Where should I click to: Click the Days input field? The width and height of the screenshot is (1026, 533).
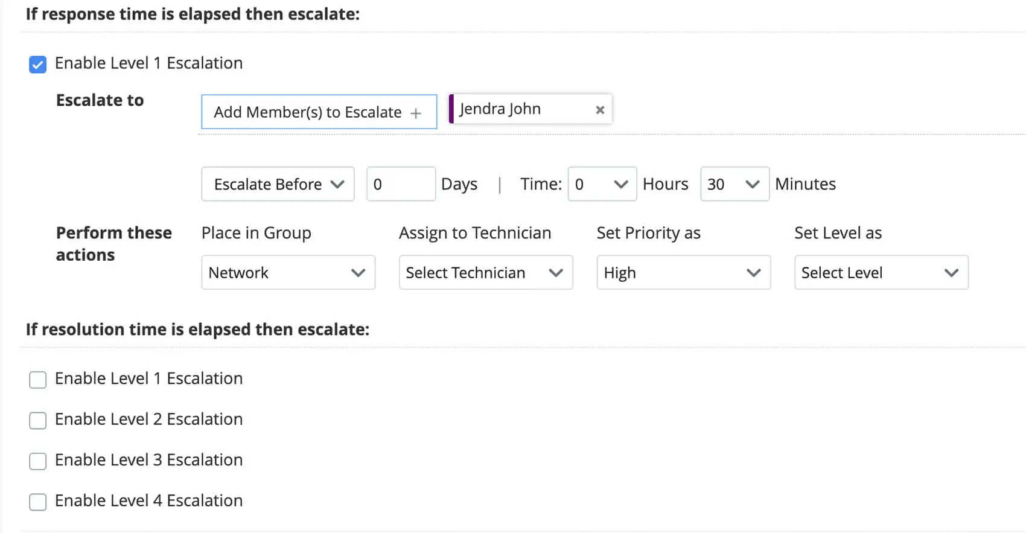[401, 184]
